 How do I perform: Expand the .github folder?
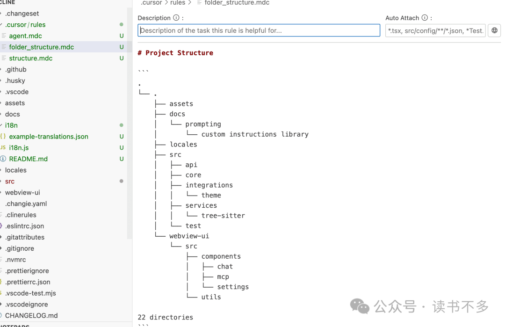click(15, 69)
